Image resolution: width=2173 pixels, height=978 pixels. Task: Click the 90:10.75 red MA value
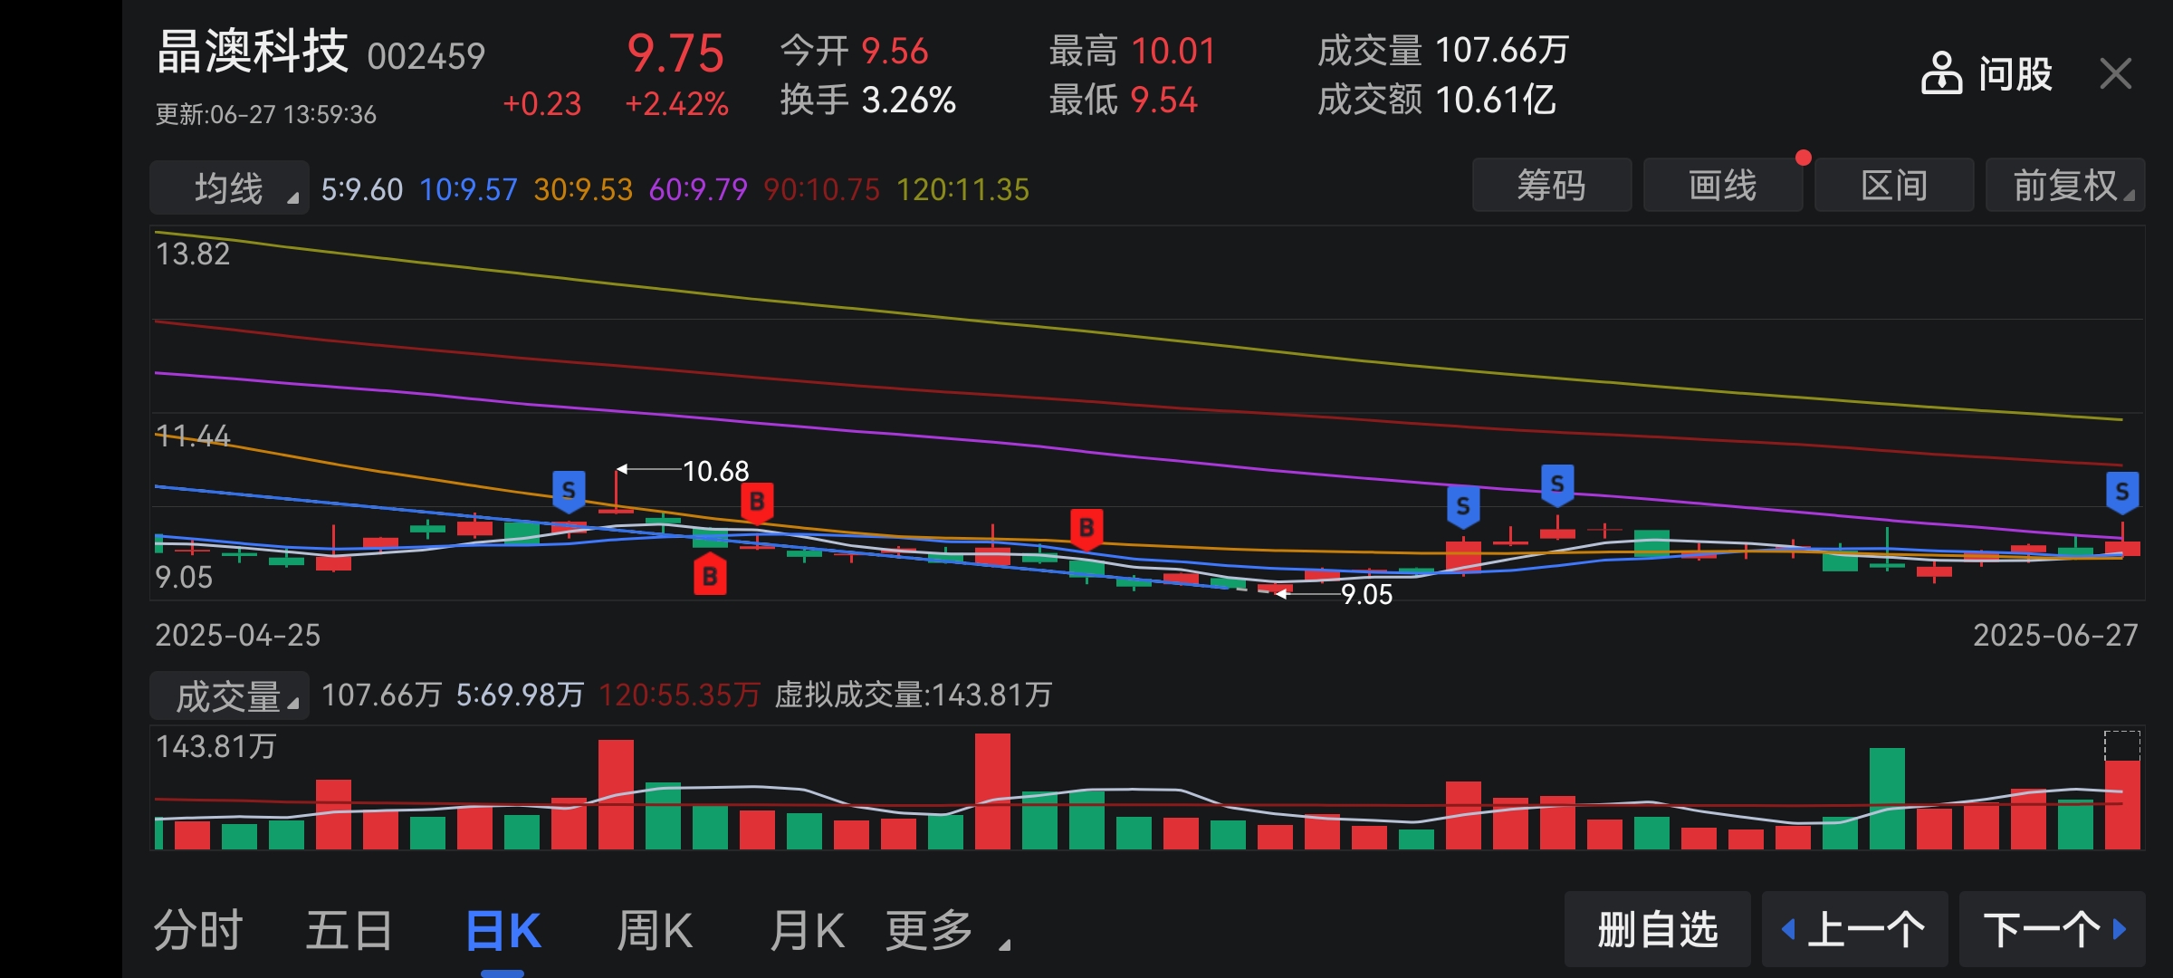(x=821, y=189)
